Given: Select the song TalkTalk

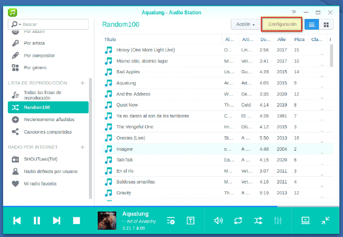Looking at the screenshot, I should coord(217,160).
